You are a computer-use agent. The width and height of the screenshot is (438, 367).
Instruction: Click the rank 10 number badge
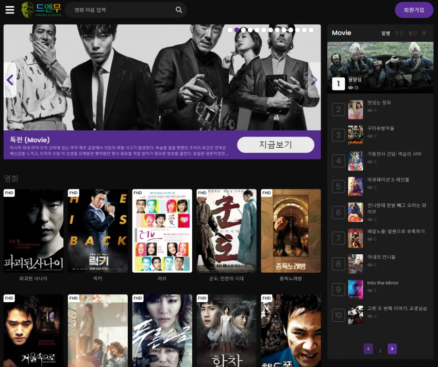[338, 315]
